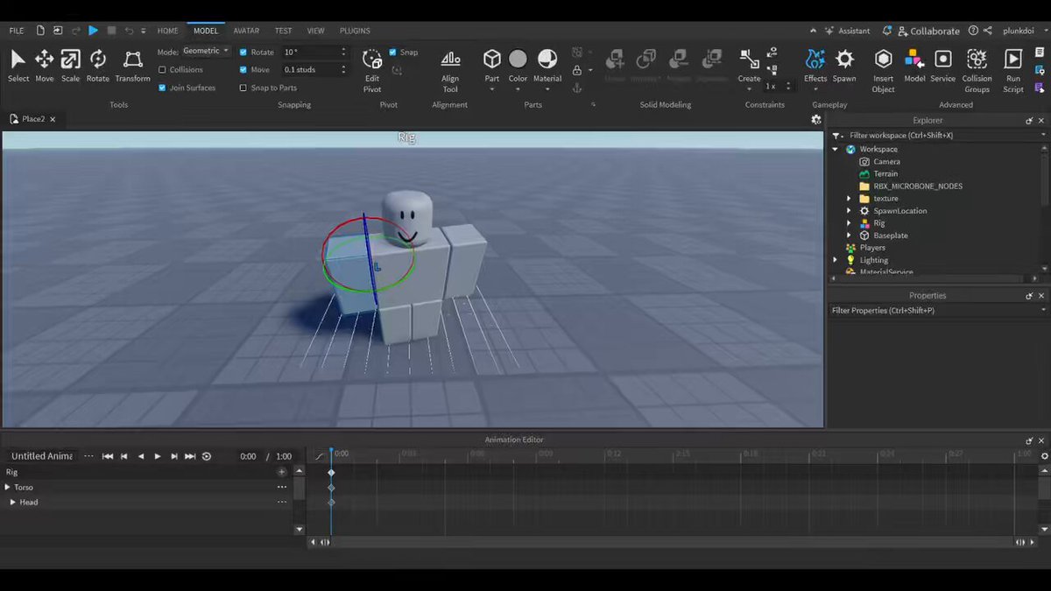Insert a new Part
The height and width of the screenshot is (591, 1051).
pos(492,66)
